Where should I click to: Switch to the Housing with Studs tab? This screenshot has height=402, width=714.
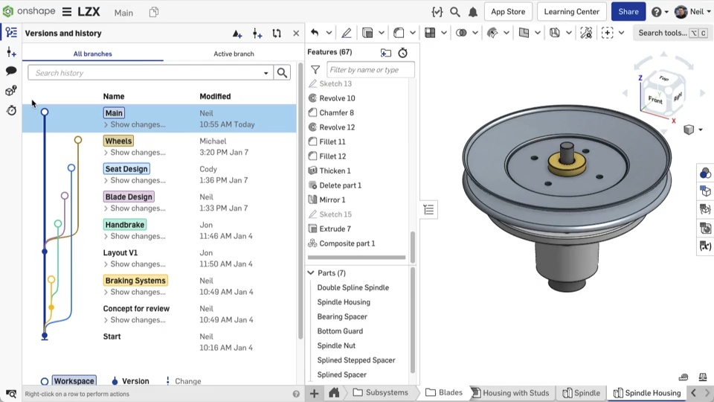[510, 392]
